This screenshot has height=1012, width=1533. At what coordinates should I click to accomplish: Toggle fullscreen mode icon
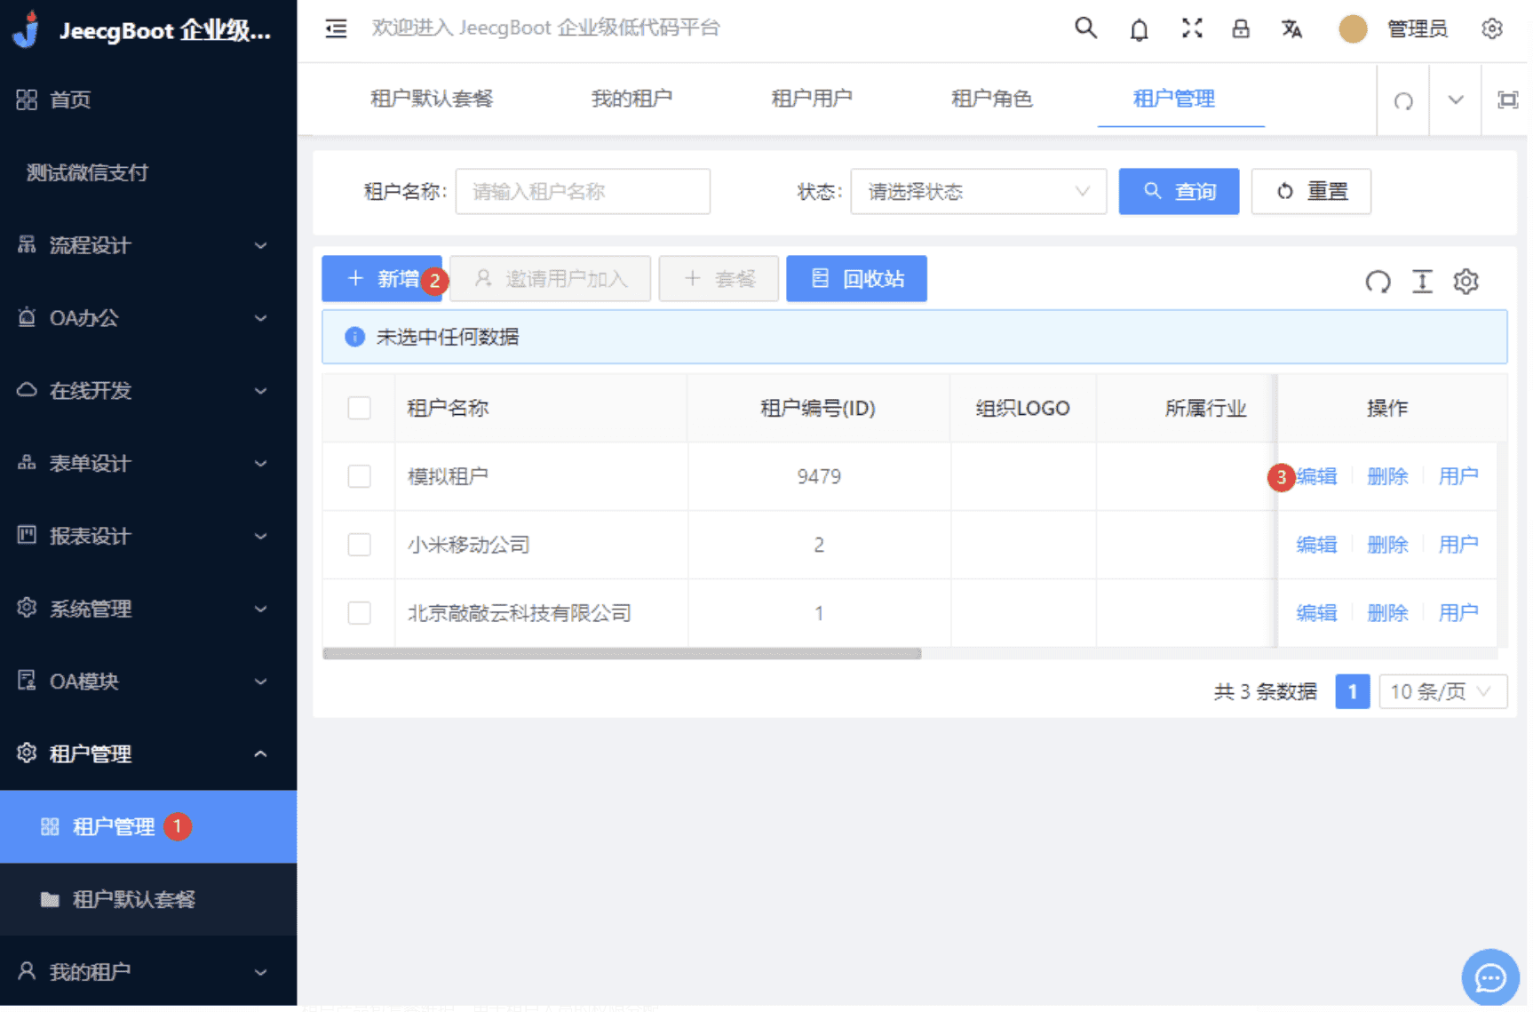click(1192, 28)
